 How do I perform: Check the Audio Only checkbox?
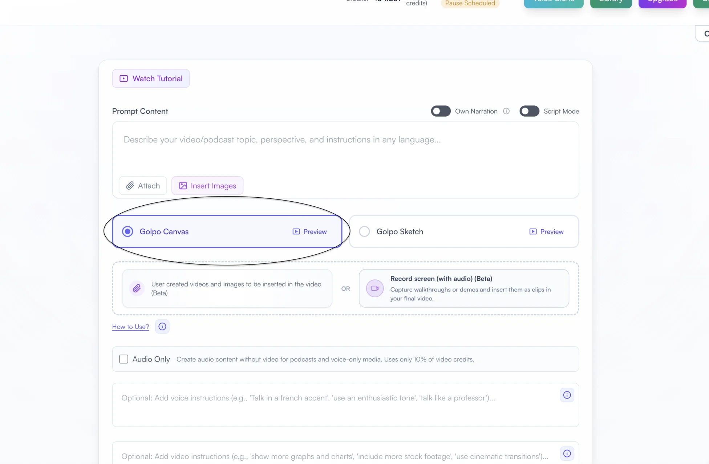click(x=123, y=359)
